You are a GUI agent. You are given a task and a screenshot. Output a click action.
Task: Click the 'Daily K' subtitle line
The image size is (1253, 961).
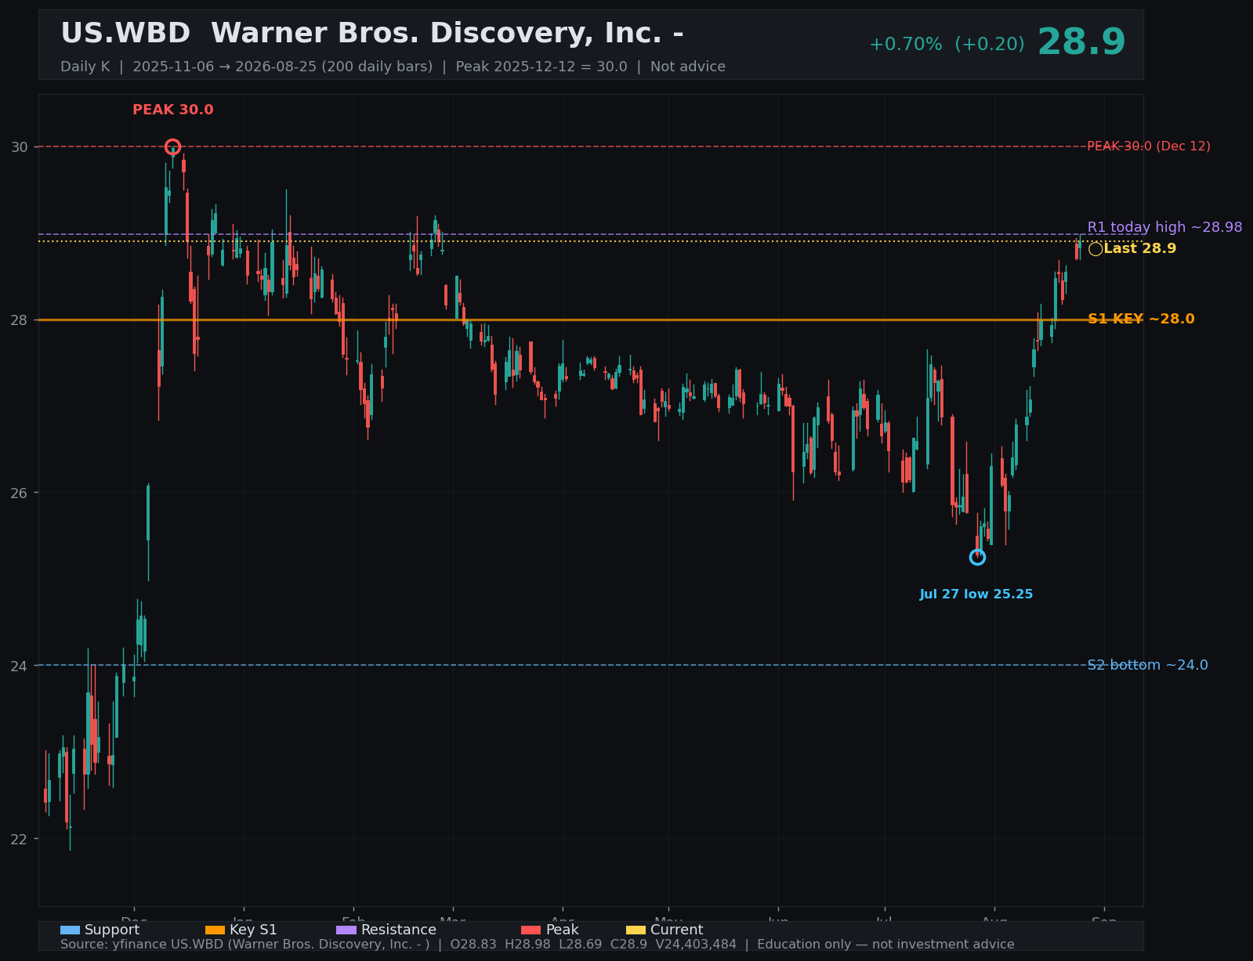click(x=393, y=67)
